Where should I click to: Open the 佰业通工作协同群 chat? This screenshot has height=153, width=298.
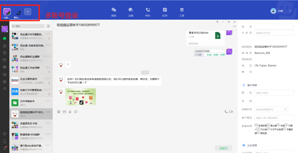tap(31, 69)
